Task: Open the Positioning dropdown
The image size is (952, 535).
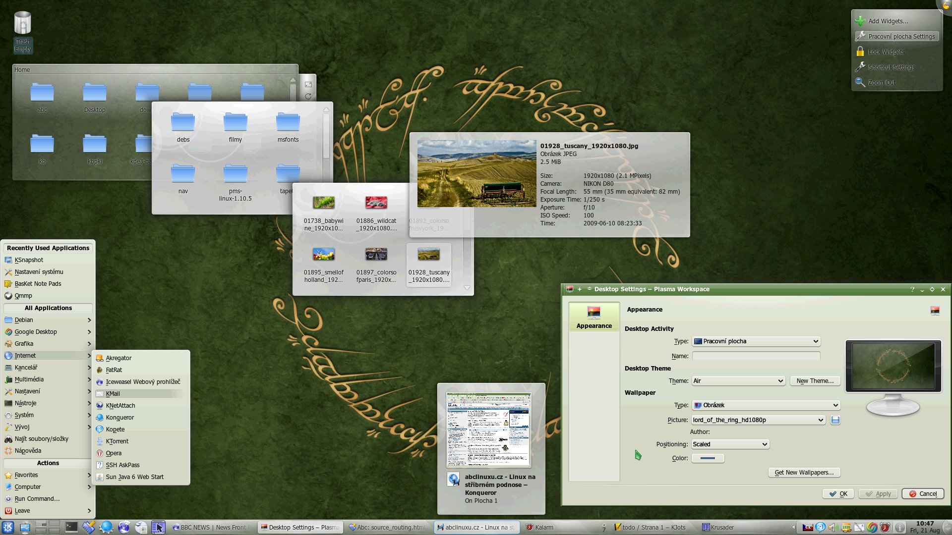Action: pos(730,444)
